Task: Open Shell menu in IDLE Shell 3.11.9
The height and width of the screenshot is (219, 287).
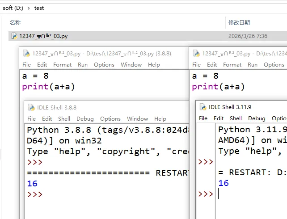Action: coord(236,118)
